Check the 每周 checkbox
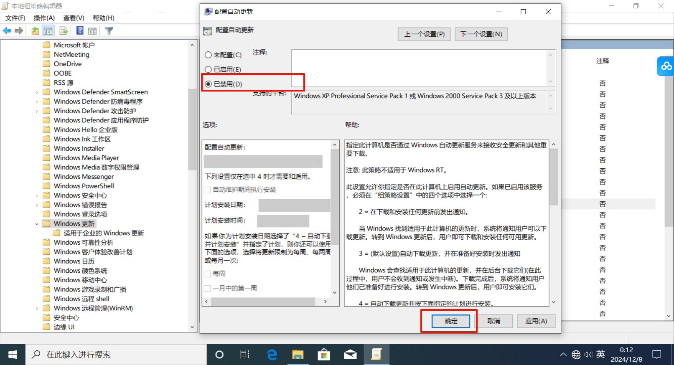674x365 pixels. (207, 274)
